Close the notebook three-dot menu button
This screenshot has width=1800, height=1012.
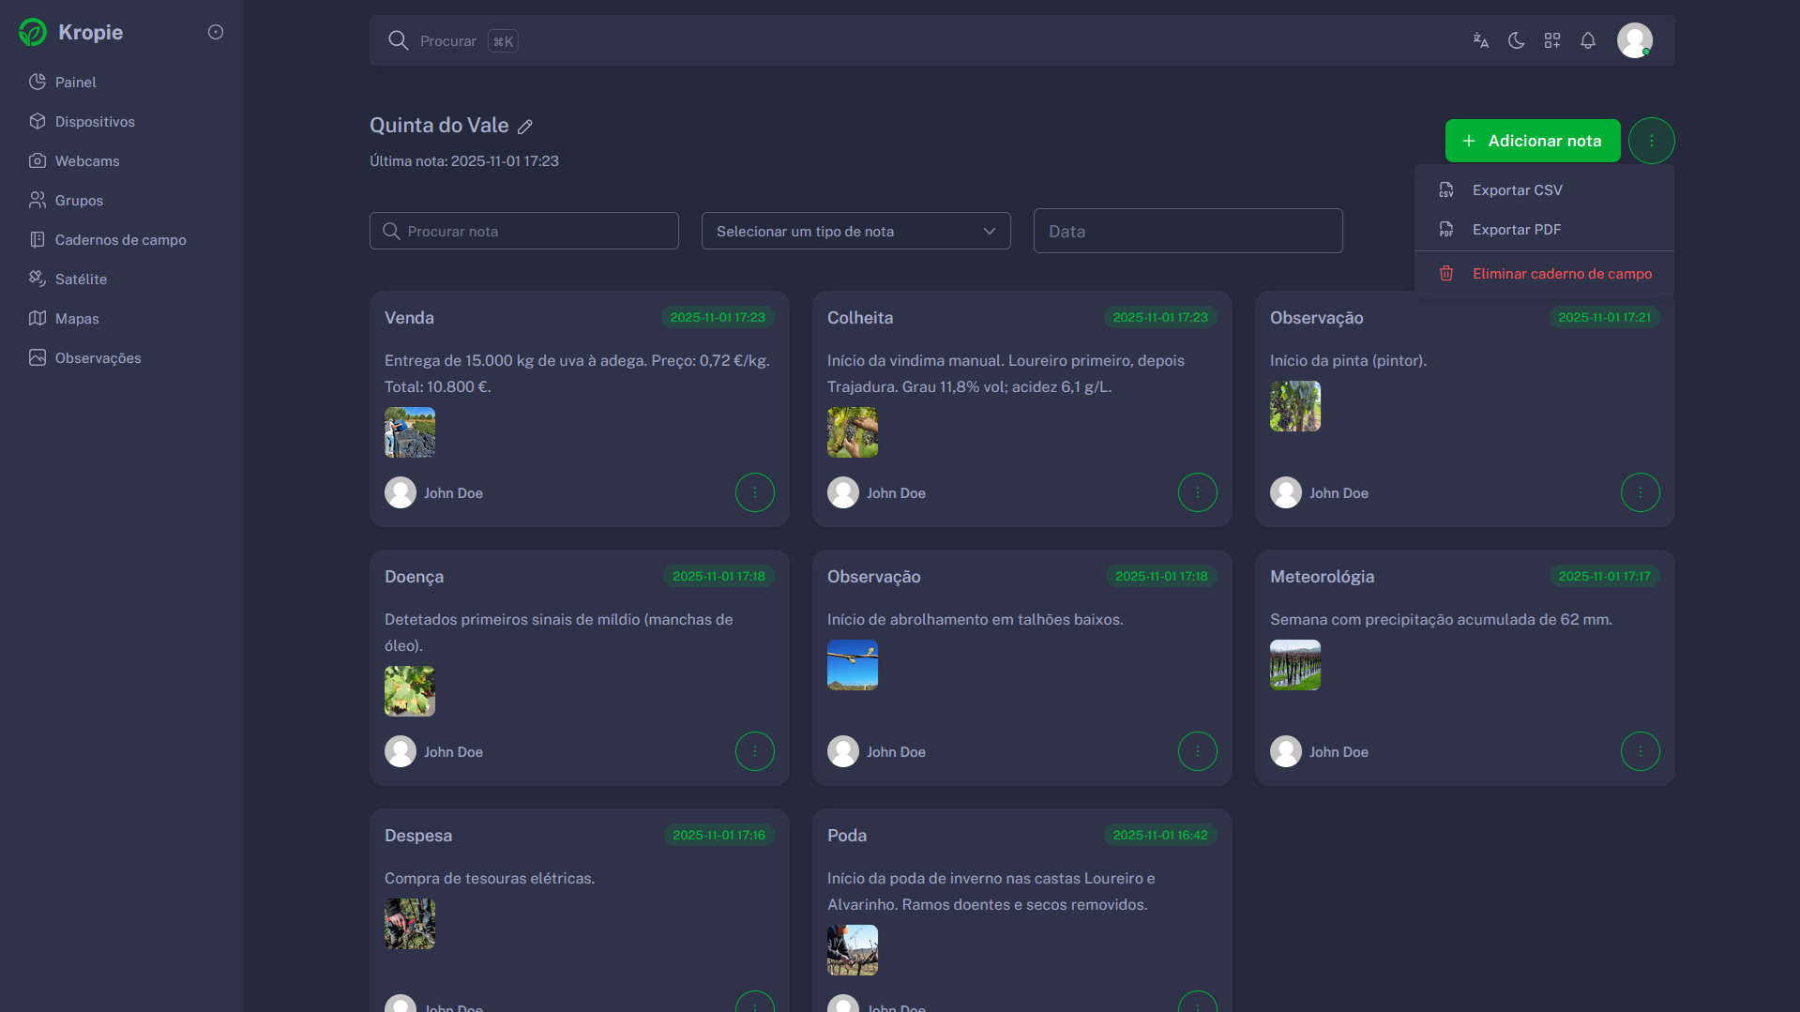1651,141
